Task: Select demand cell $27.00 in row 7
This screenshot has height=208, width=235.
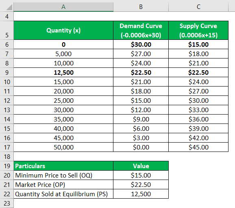Action: point(141,54)
